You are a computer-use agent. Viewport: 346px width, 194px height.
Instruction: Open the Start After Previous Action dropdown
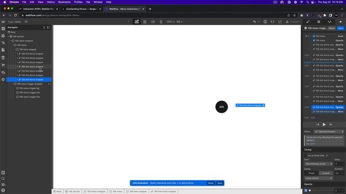pyautogui.click(x=318, y=164)
